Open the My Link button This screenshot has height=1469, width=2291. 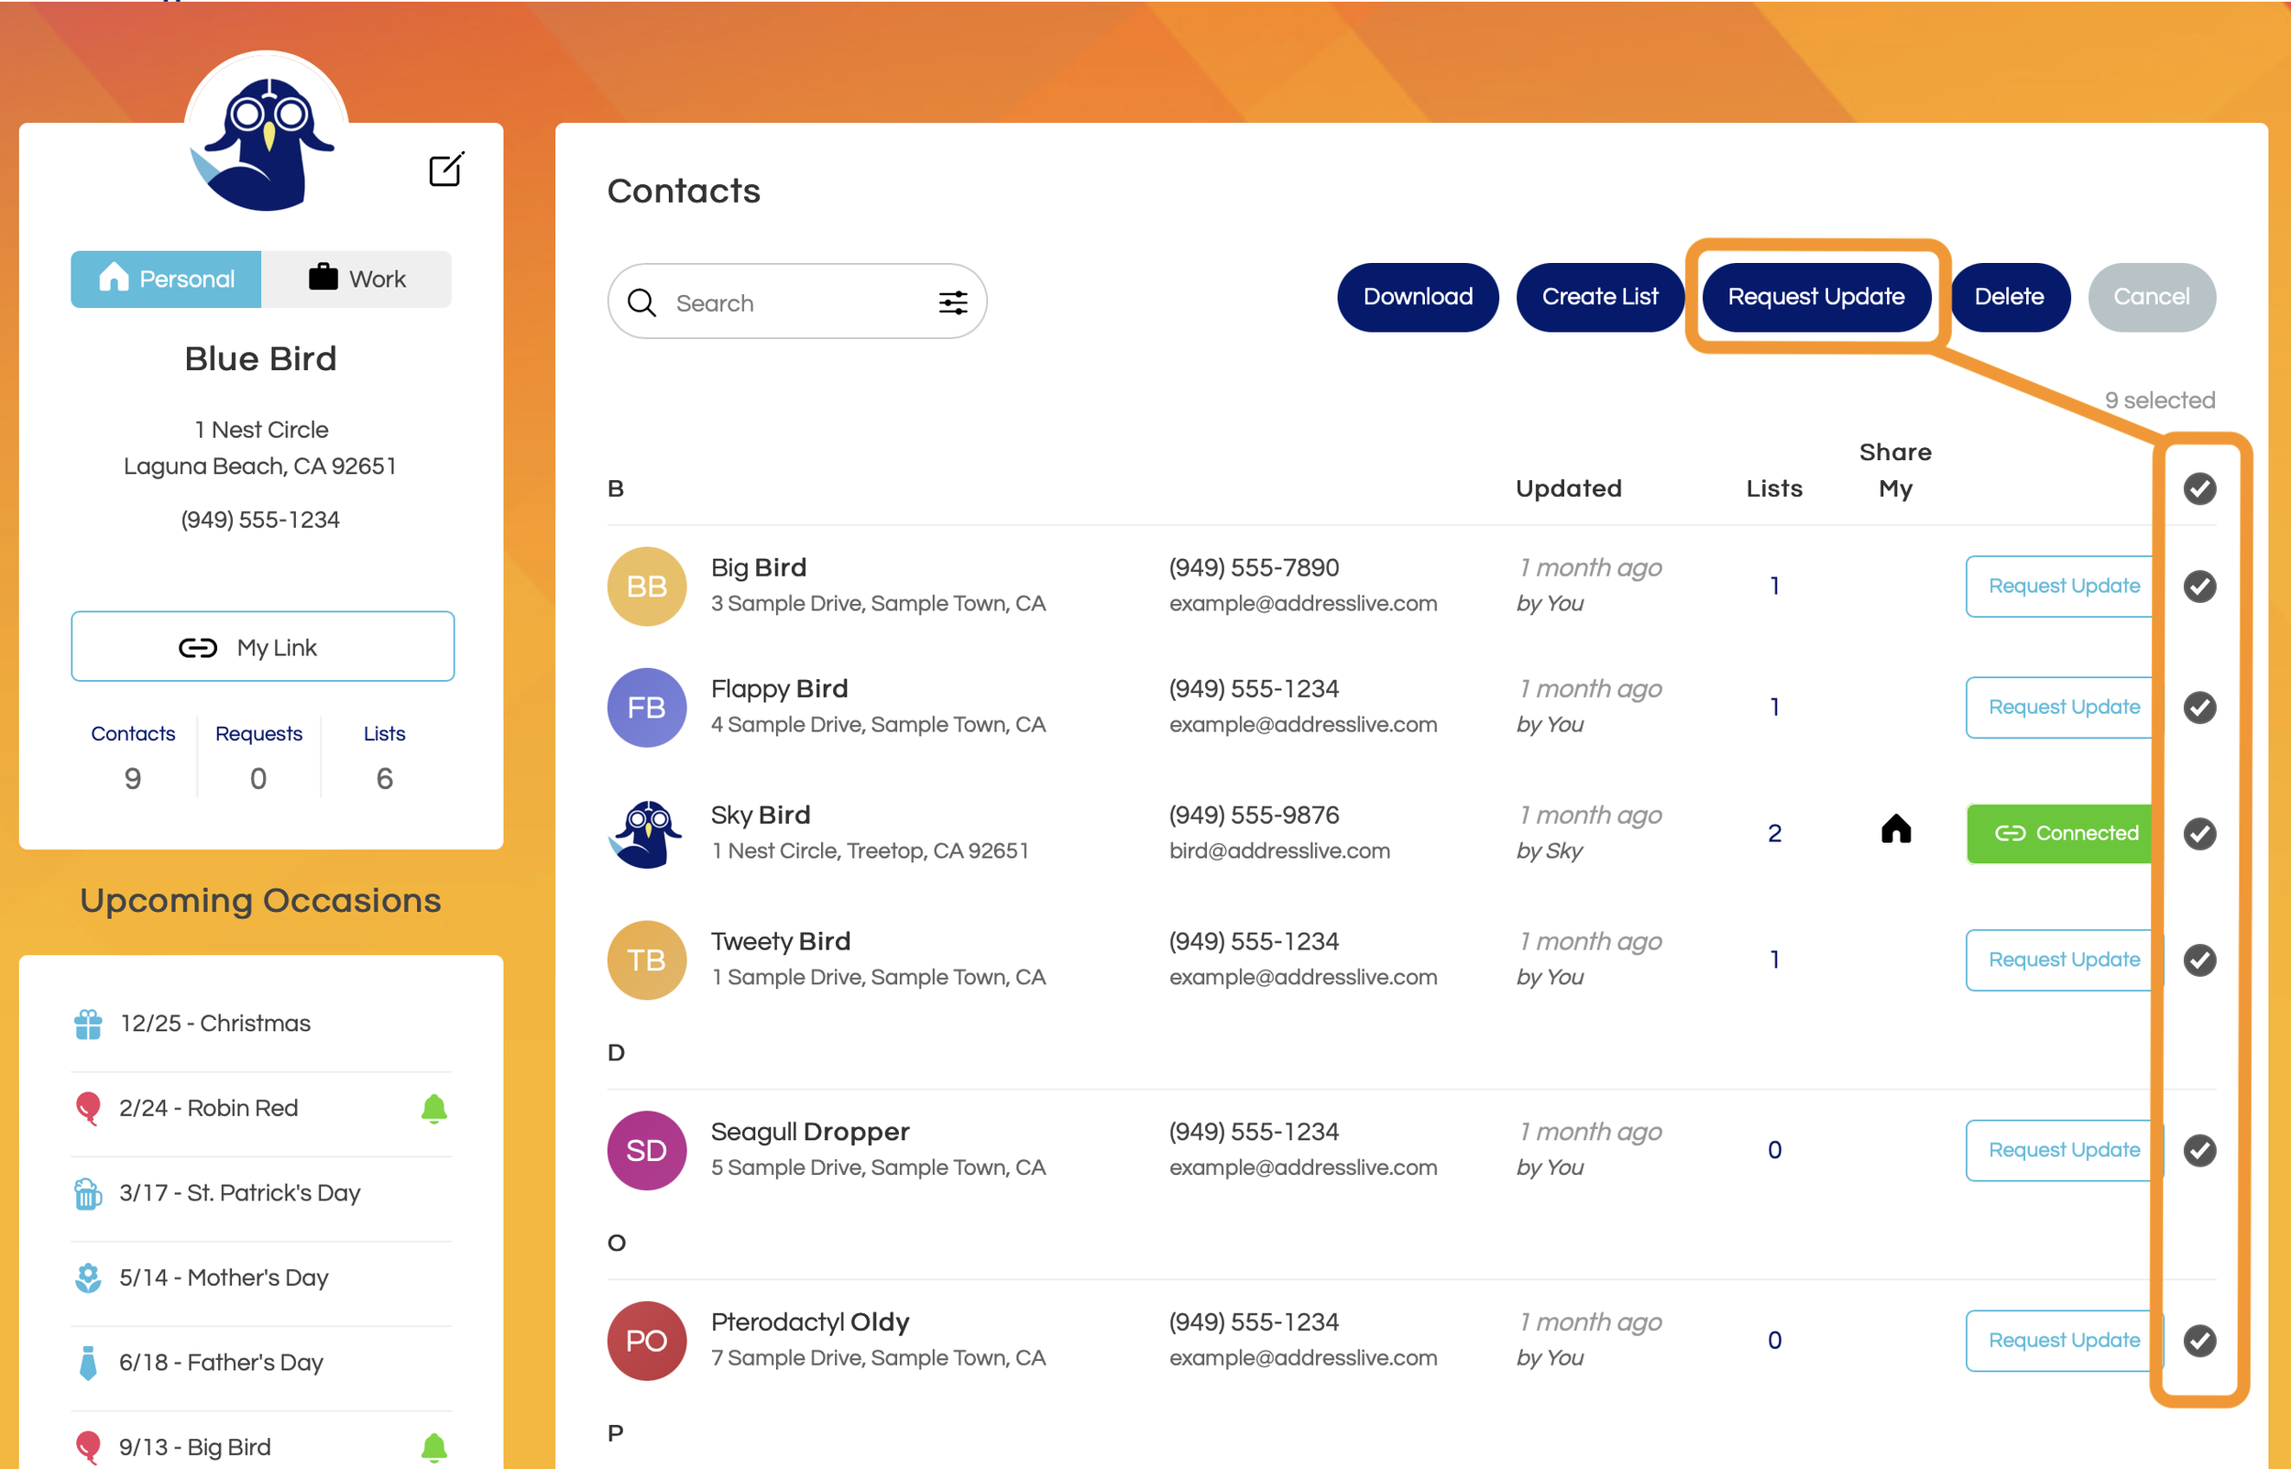[x=262, y=647]
